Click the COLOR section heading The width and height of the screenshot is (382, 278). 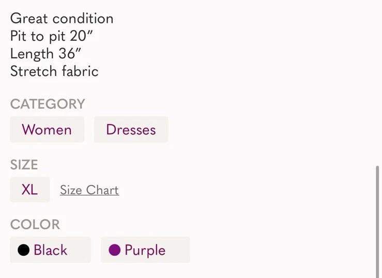[35, 224]
